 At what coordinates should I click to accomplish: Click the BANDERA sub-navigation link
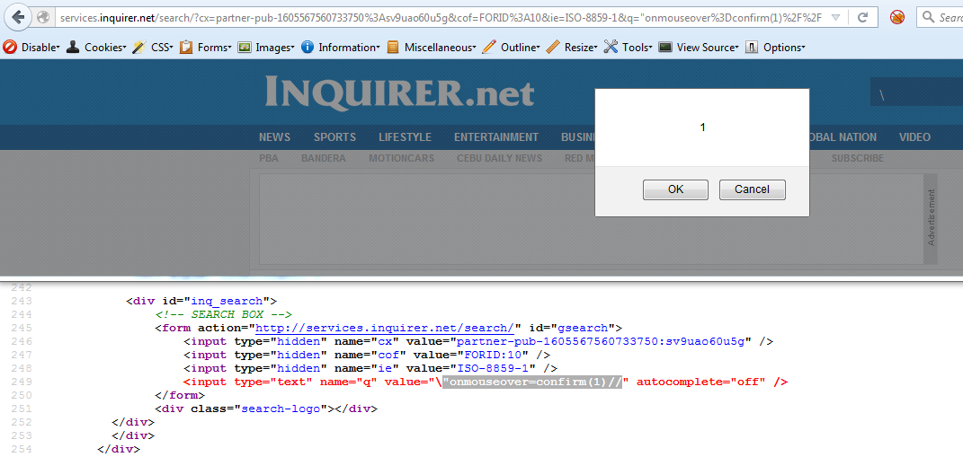[x=323, y=158]
